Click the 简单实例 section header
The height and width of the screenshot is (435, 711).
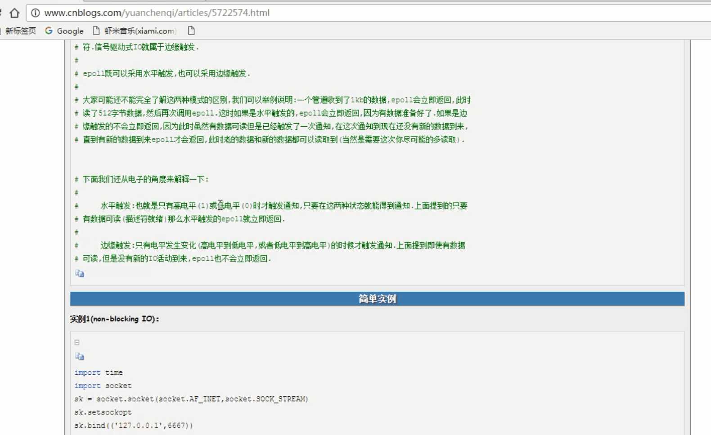click(x=377, y=299)
